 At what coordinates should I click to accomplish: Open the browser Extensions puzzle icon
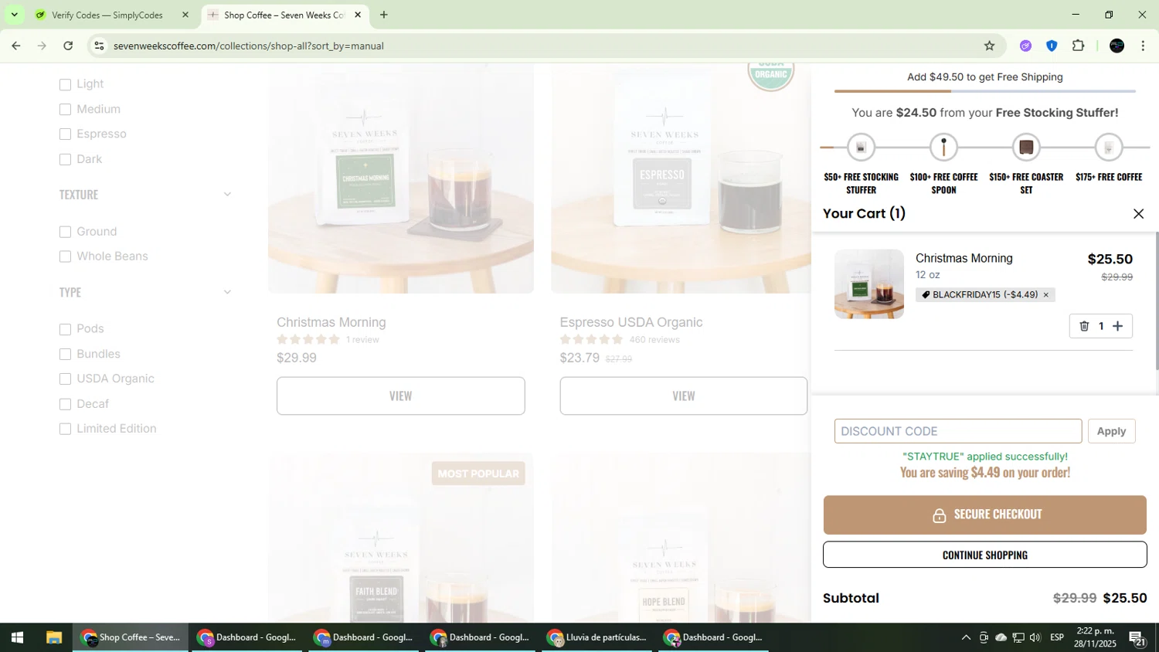point(1078,46)
